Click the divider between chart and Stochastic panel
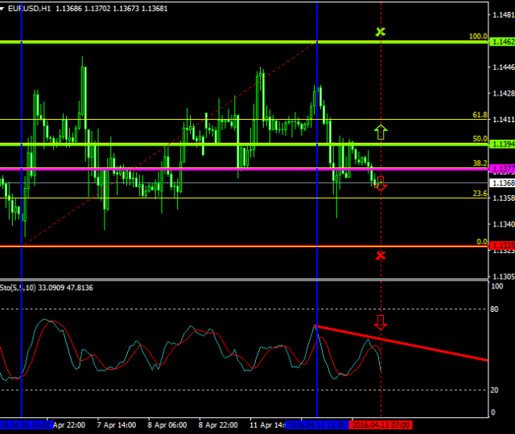The width and height of the screenshot is (515, 434). coord(241,280)
